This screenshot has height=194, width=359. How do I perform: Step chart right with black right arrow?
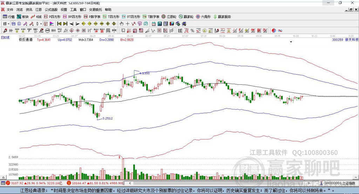point(77,24)
